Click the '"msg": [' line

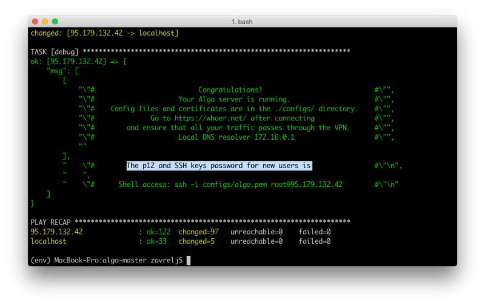point(63,71)
